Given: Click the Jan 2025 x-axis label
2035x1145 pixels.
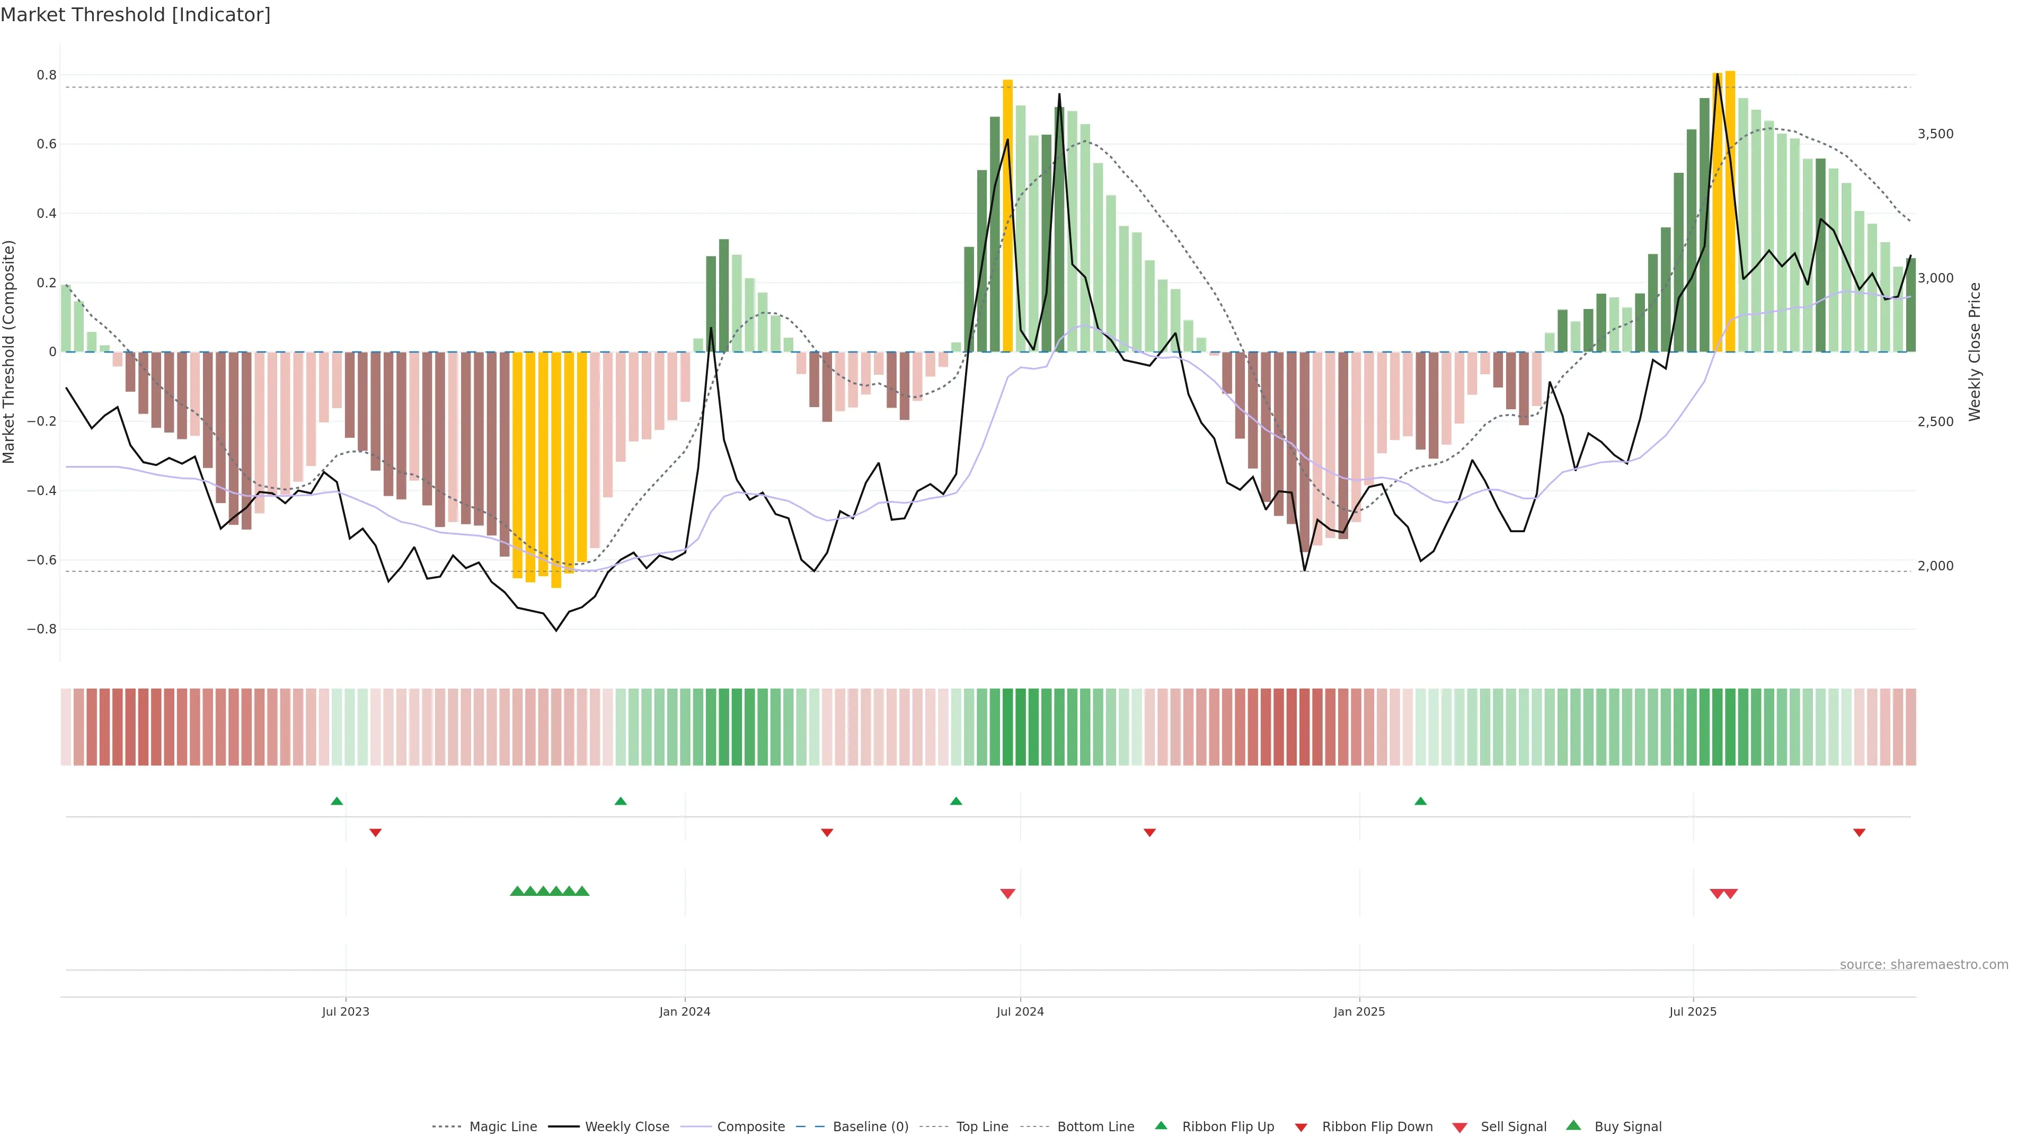Looking at the screenshot, I should point(1359,1011).
